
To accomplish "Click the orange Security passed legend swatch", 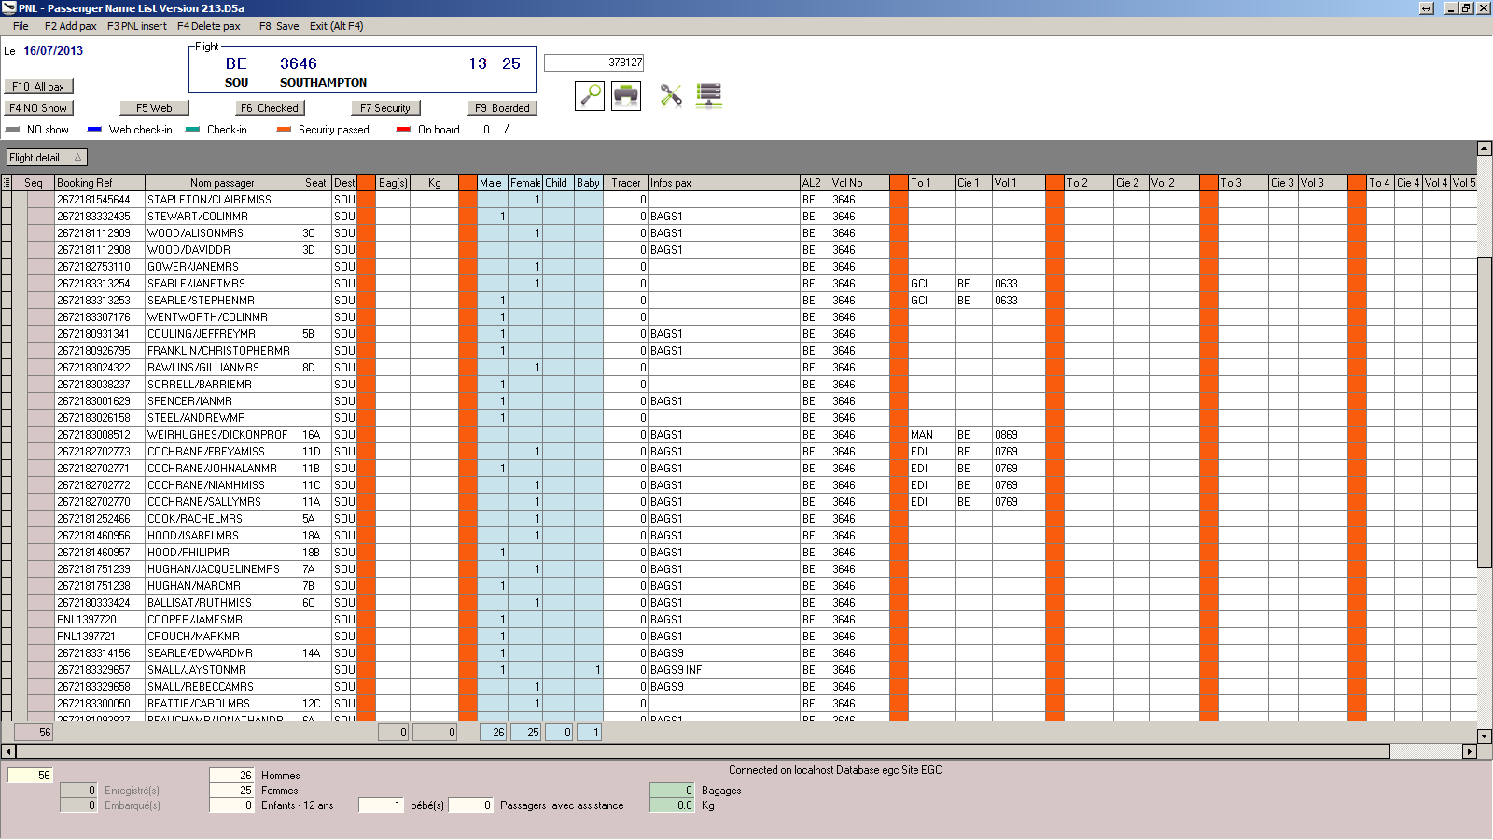I will (x=284, y=130).
